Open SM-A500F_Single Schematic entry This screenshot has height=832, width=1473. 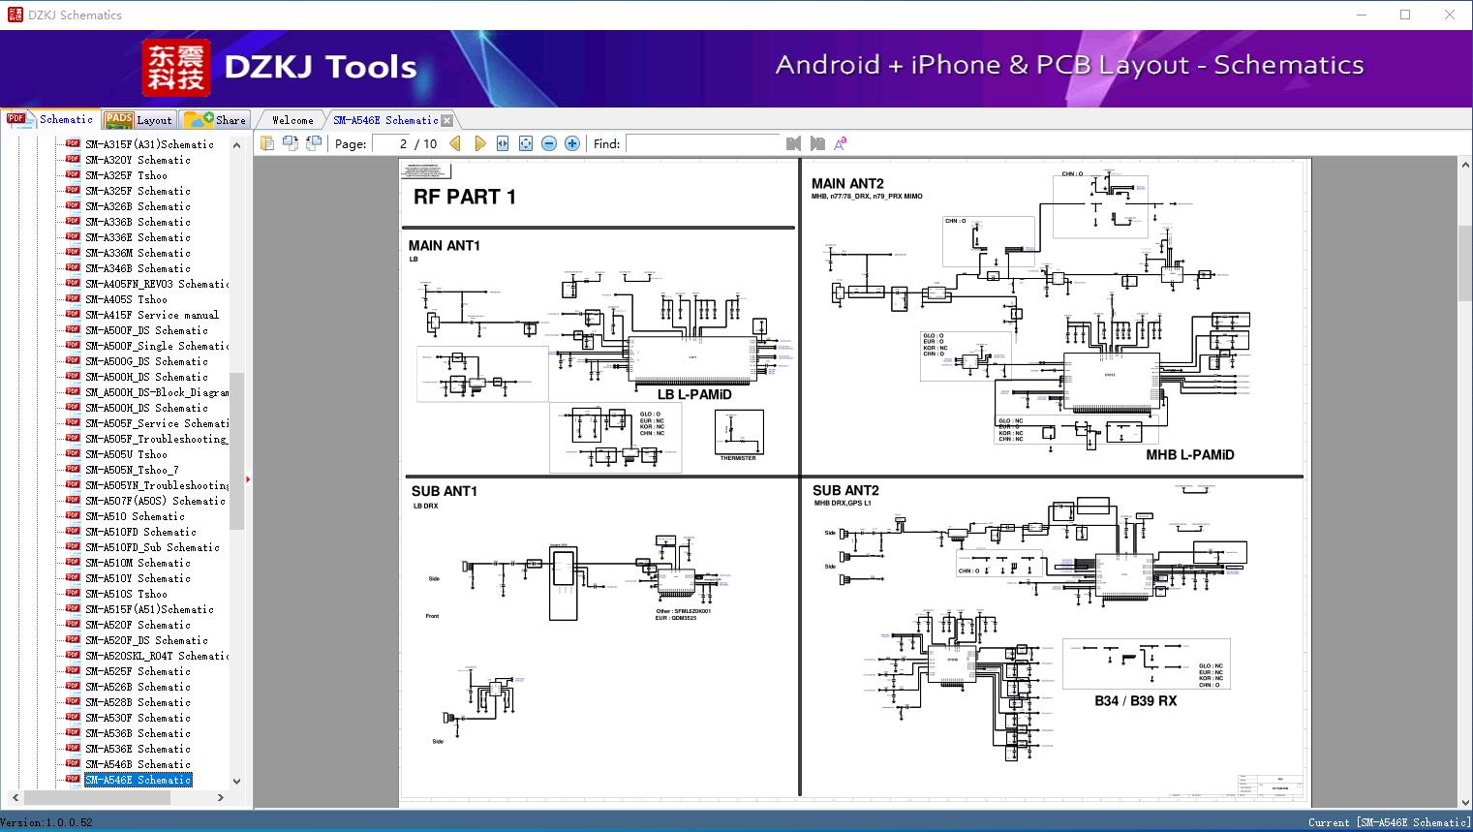pyautogui.click(x=157, y=346)
